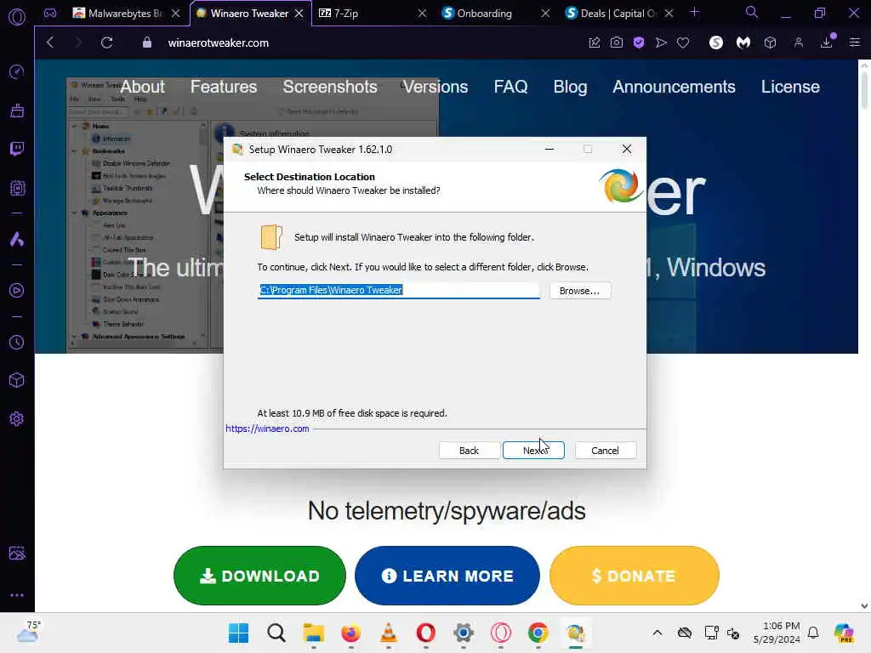Open About menu on website
Viewport: 871px width, 653px height.
pyautogui.click(x=143, y=87)
